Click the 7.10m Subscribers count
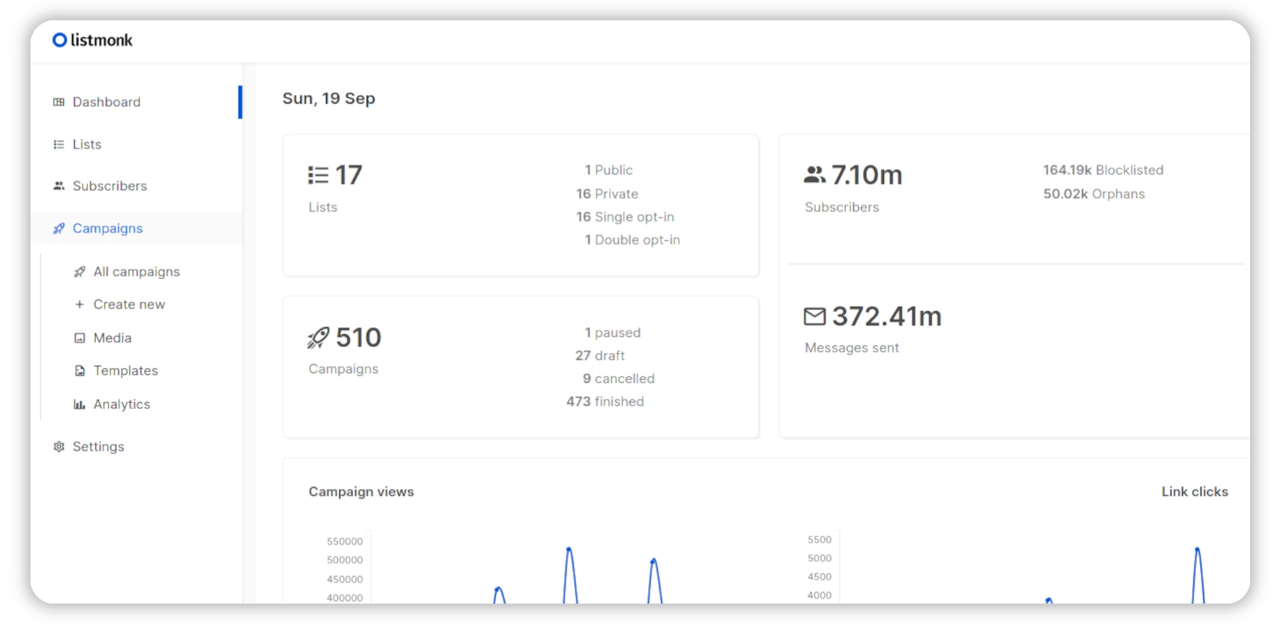 point(867,175)
